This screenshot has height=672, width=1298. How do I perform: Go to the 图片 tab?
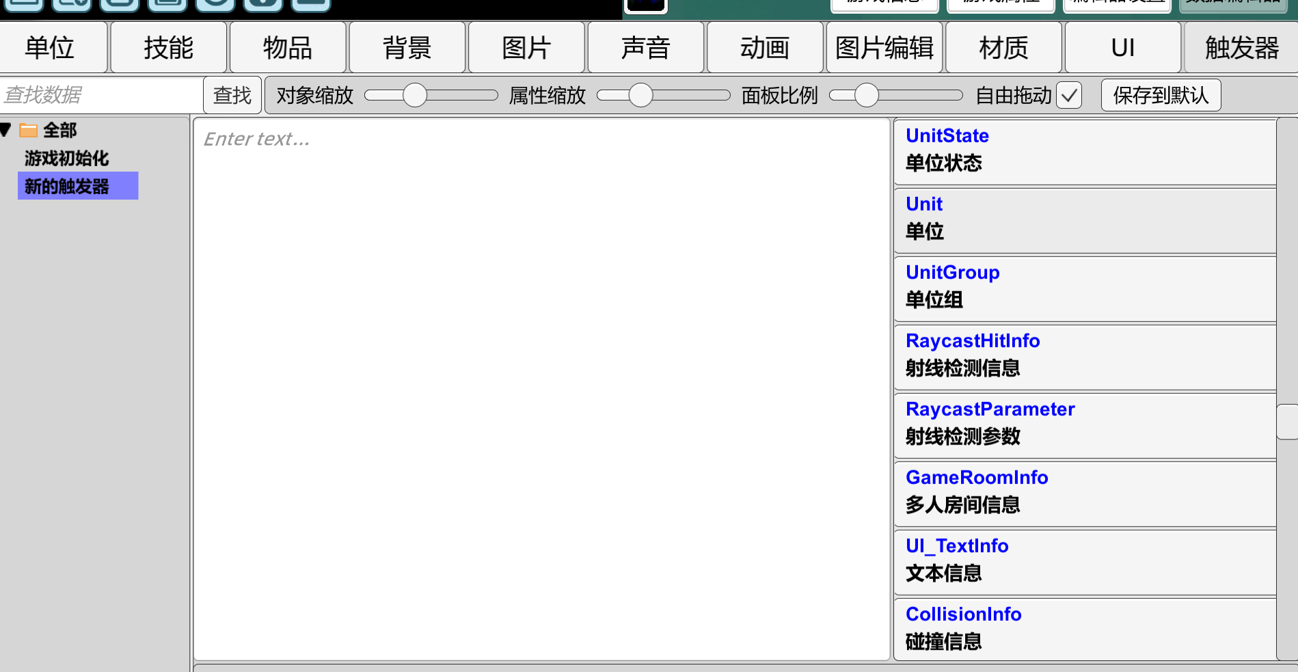(526, 48)
